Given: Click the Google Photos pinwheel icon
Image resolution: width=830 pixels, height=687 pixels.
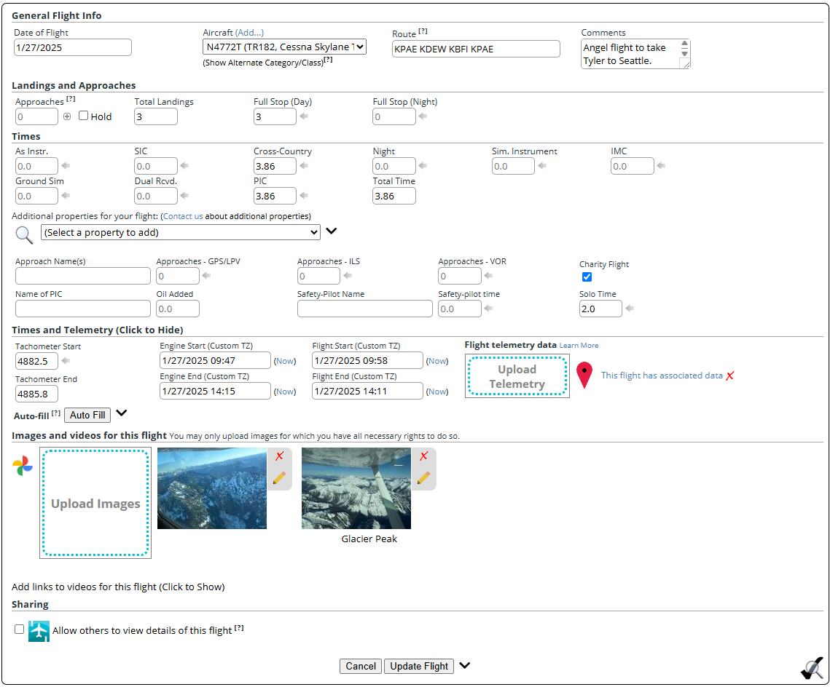Looking at the screenshot, I should click(x=23, y=466).
